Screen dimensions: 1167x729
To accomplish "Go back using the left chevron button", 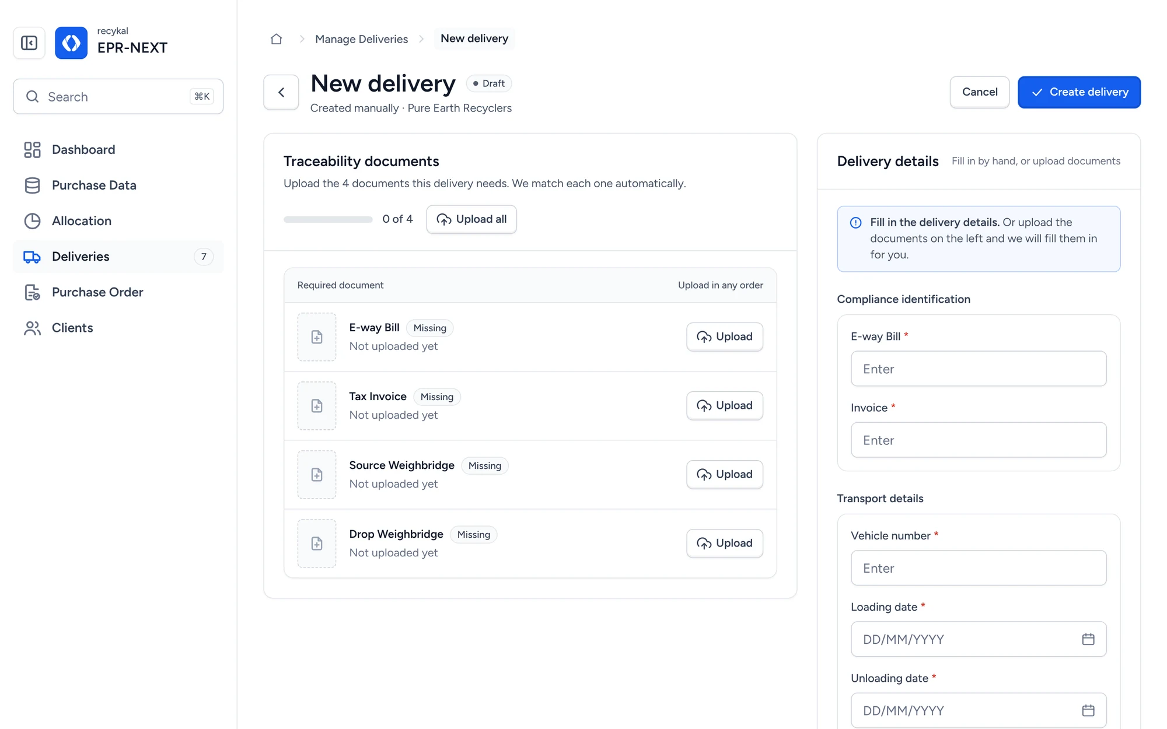I will (281, 92).
